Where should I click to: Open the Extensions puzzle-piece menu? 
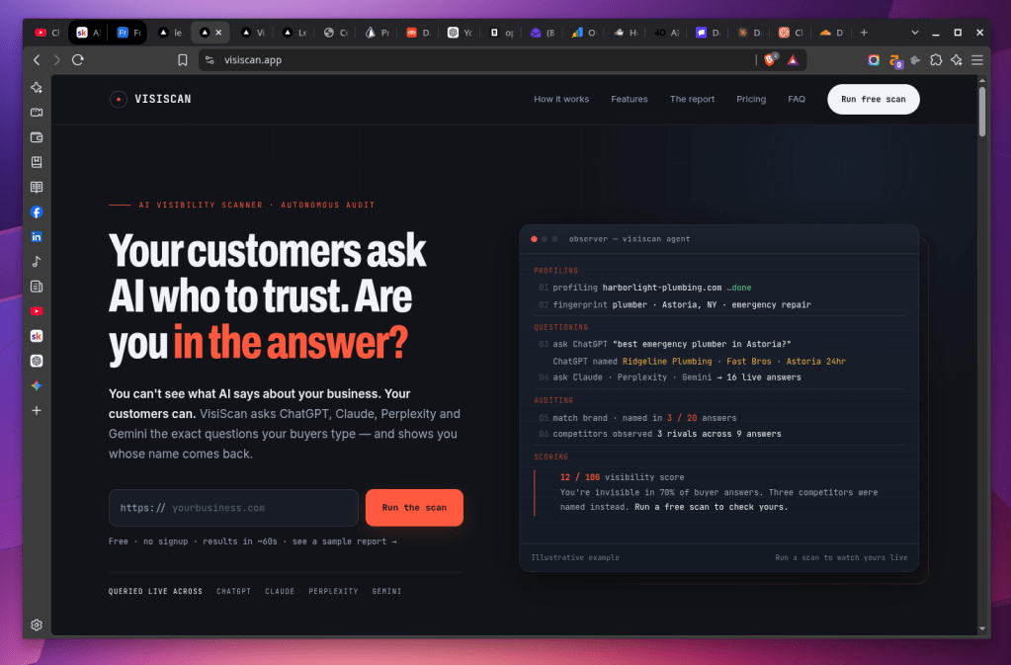coord(936,60)
